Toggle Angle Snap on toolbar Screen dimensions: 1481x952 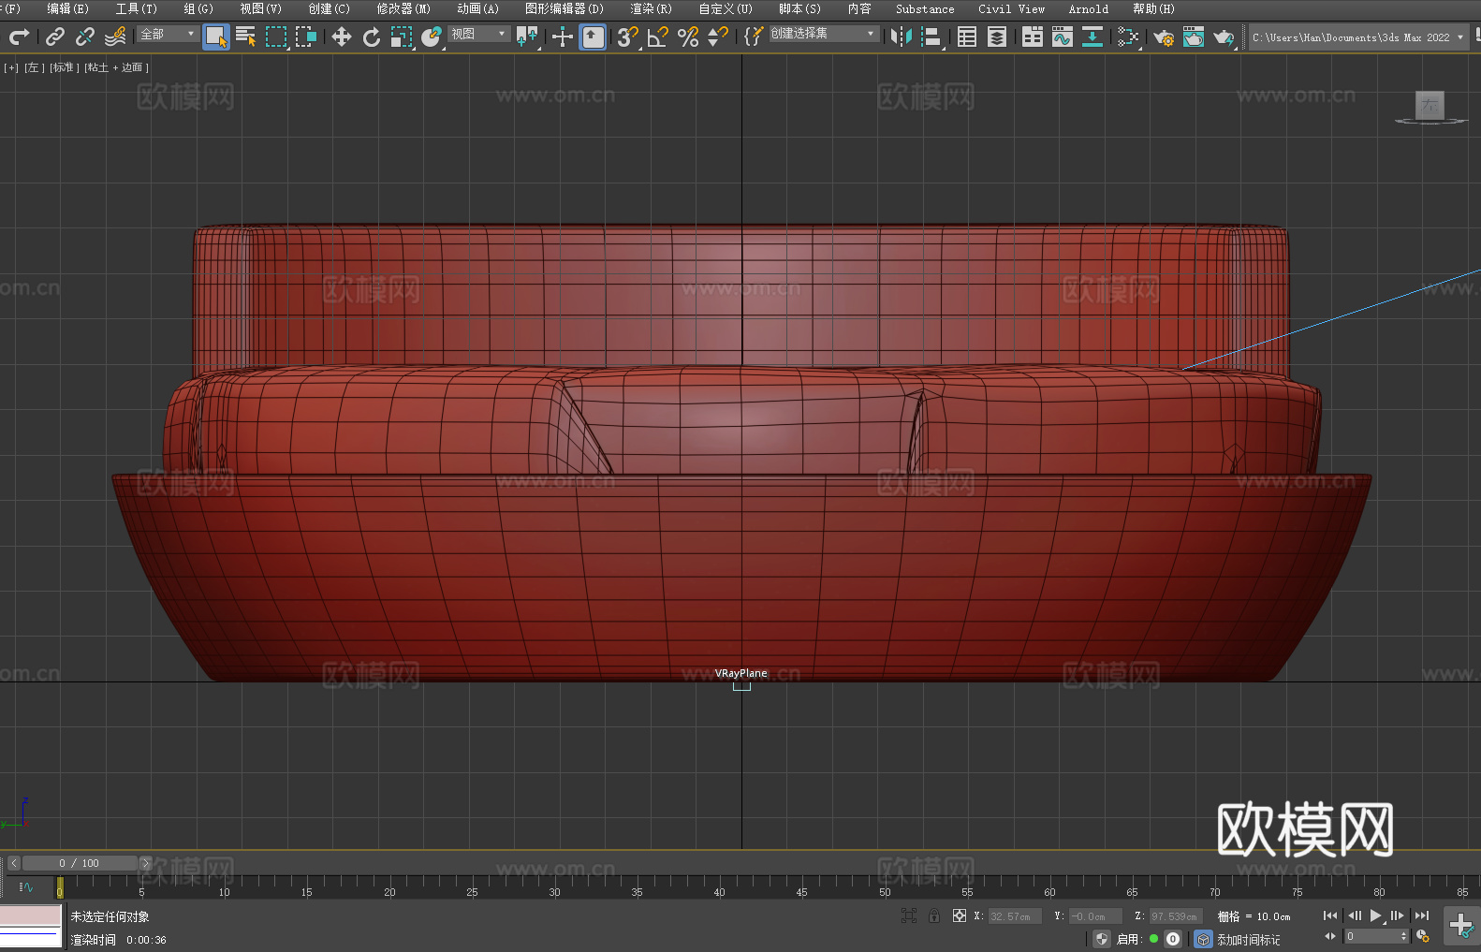coord(657,37)
